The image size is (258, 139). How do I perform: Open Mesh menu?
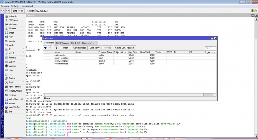(11, 45)
